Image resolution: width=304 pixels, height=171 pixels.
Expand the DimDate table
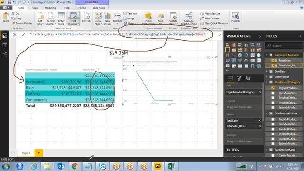267,71
